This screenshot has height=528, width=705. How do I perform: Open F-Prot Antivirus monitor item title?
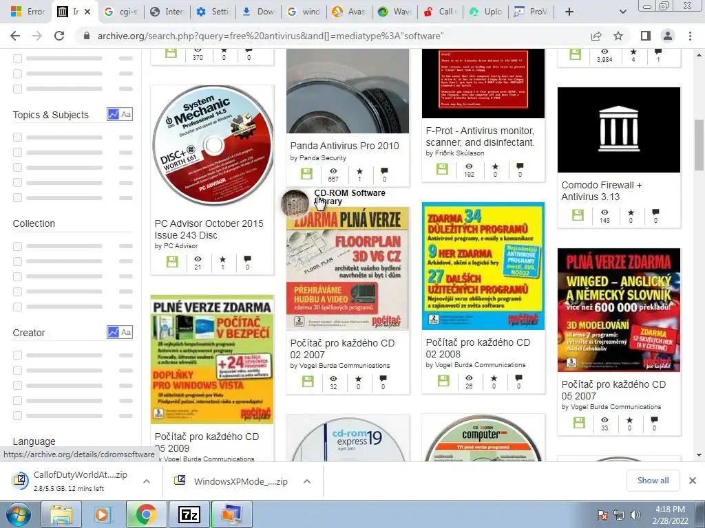[480, 137]
